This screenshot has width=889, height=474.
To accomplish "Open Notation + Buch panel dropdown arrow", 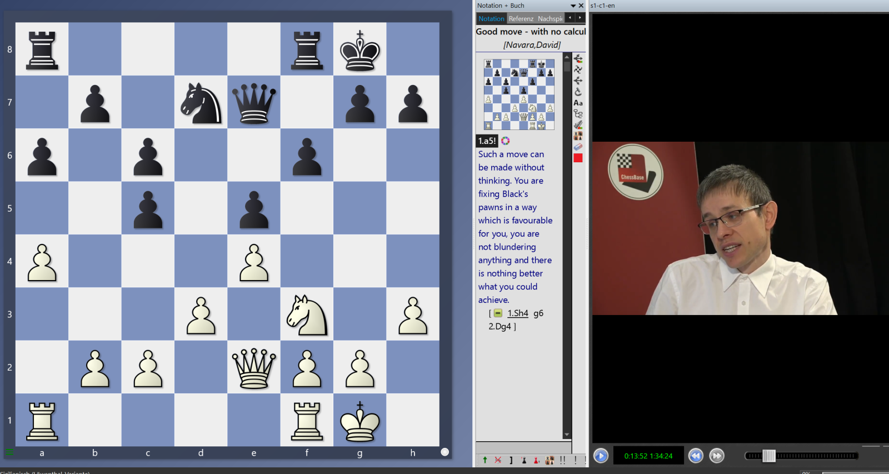I will (573, 6).
